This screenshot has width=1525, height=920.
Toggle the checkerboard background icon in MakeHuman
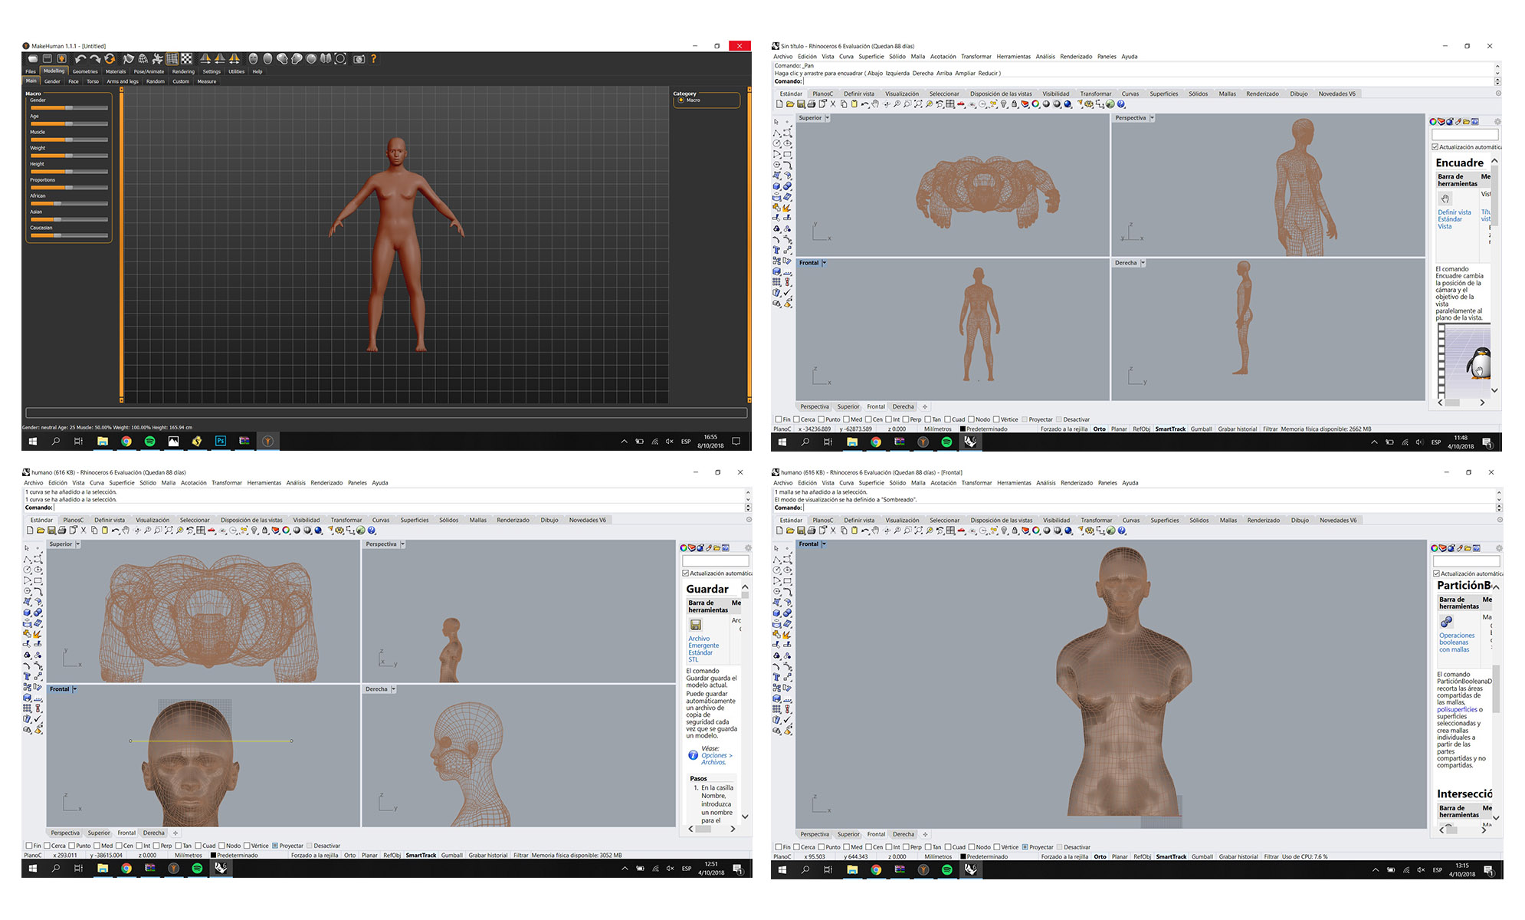click(x=186, y=59)
